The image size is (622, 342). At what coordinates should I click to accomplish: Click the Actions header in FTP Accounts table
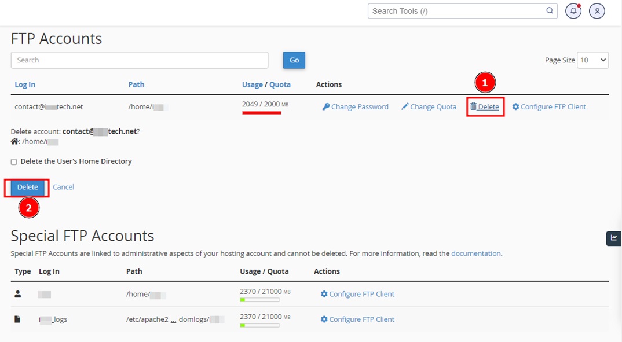329,84
